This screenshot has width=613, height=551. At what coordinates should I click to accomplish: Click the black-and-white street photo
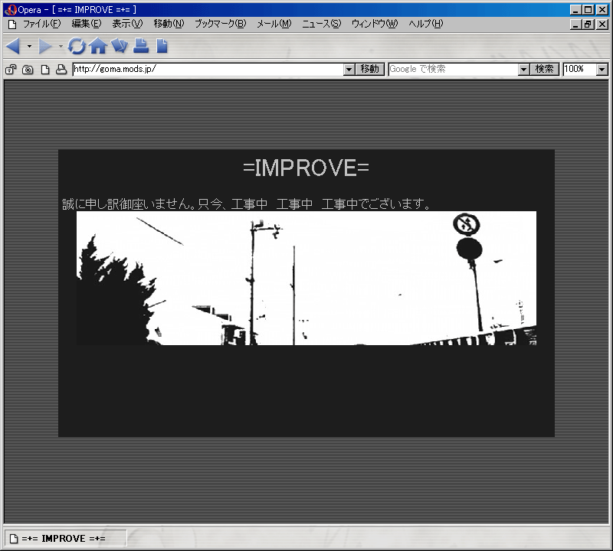[x=306, y=278]
